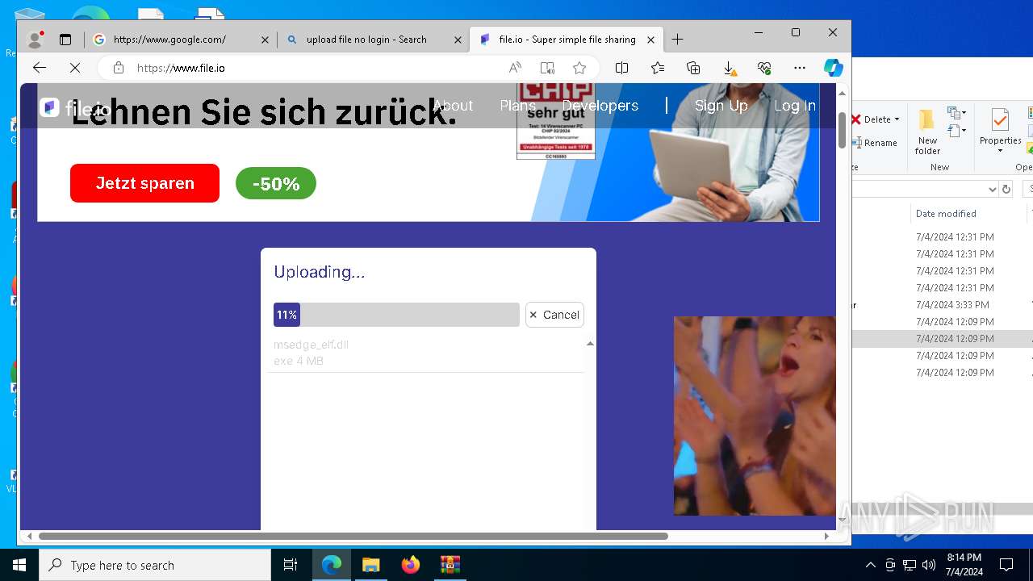Open the Favorites list icon
This screenshot has height=581, width=1033.
(658, 68)
